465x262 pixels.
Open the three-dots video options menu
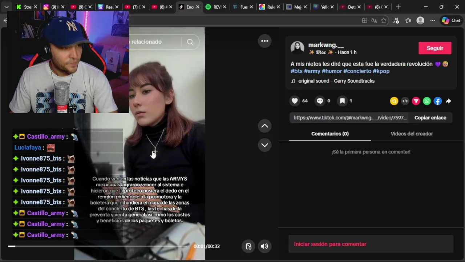264,41
